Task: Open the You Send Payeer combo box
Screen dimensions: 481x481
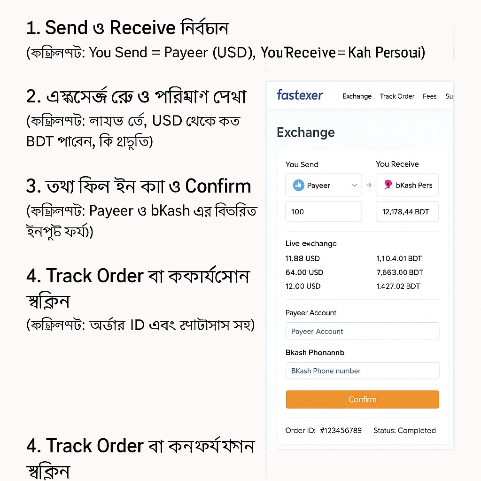Action: [x=324, y=185]
